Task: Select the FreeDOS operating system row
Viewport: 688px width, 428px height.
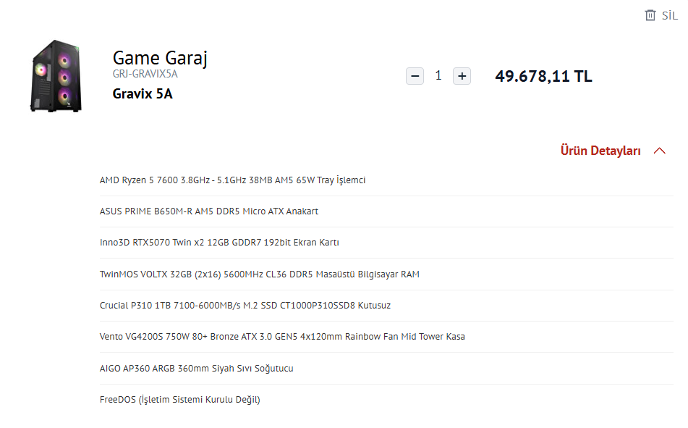Action: coord(386,400)
